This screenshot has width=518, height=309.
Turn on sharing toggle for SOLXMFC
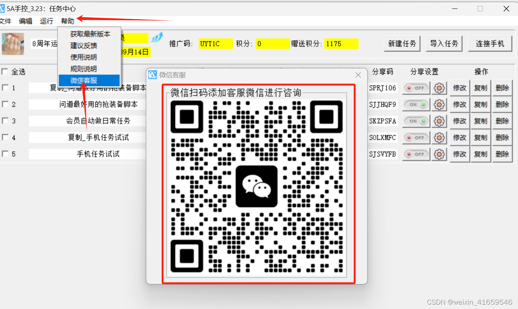click(x=416, y=138)
